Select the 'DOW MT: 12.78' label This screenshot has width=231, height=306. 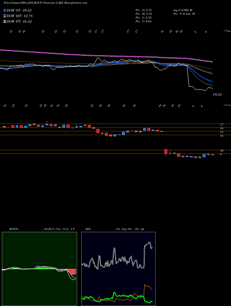[19, 16]
